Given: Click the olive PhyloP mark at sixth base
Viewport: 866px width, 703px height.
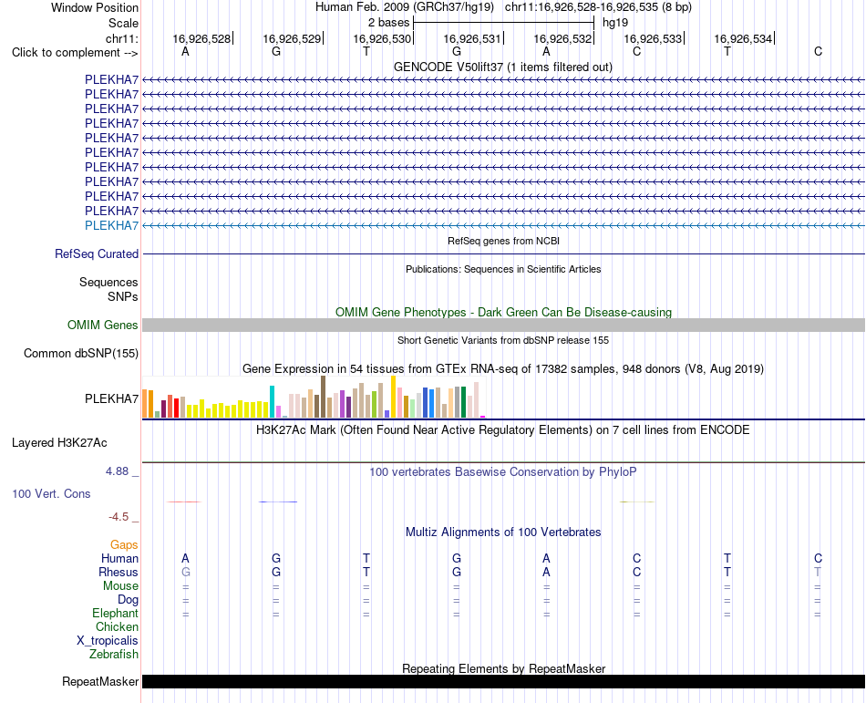Looking at the screenshot, I should 637,502.
